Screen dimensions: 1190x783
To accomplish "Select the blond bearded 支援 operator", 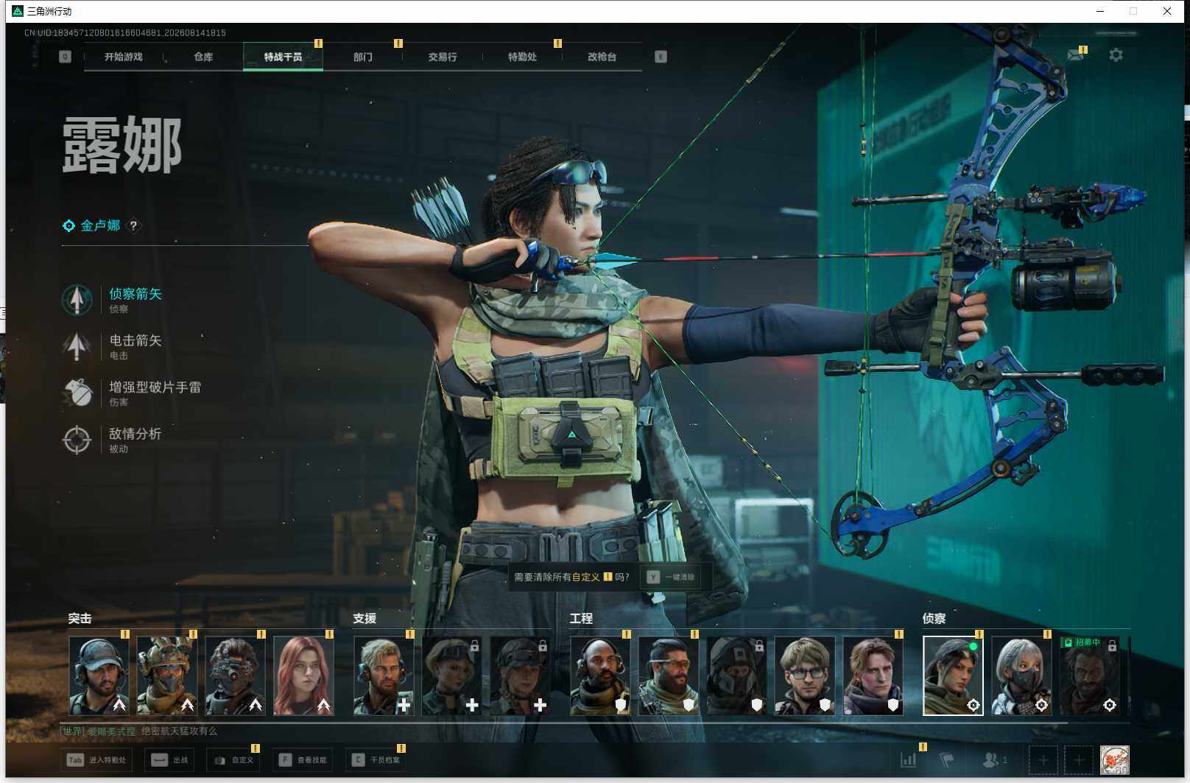I will pos(384,676).
